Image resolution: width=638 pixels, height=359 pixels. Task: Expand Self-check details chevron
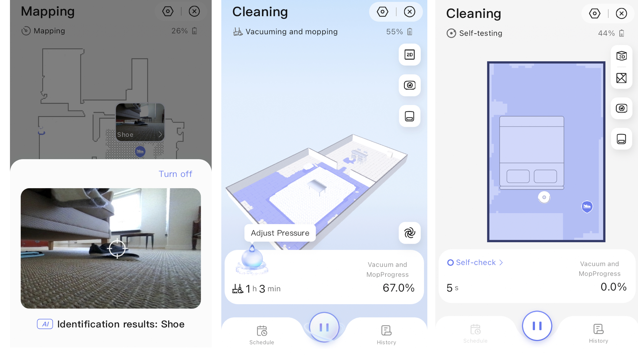point(504,262)
